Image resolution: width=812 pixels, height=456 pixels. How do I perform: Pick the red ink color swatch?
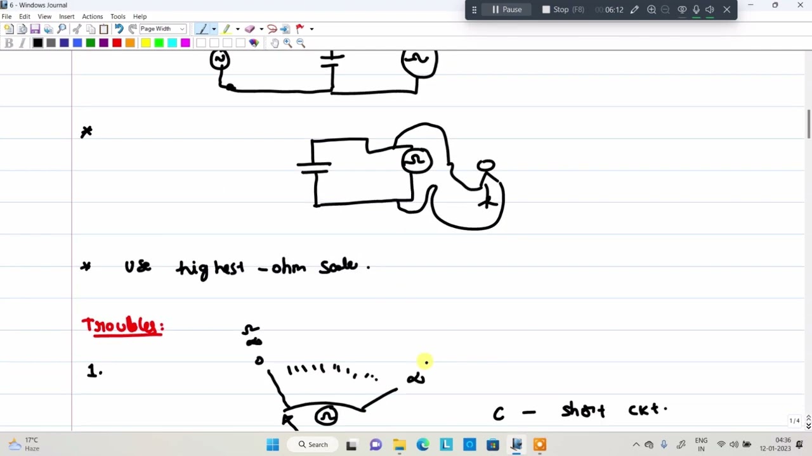(117, 43)
